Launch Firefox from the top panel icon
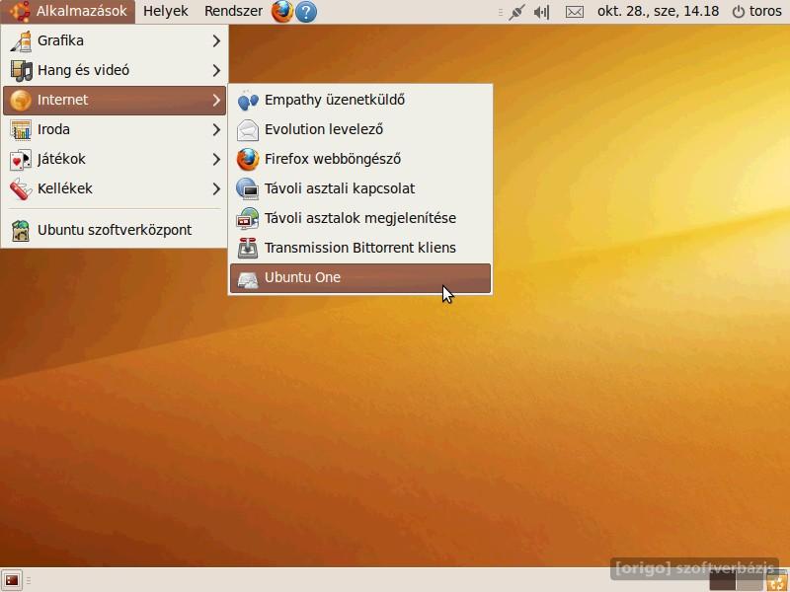The image size is (790, 592). click(282, 11)
